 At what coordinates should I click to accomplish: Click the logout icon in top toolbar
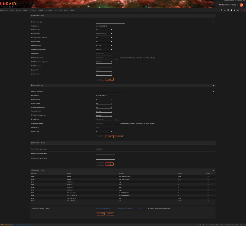pos(222,10)
